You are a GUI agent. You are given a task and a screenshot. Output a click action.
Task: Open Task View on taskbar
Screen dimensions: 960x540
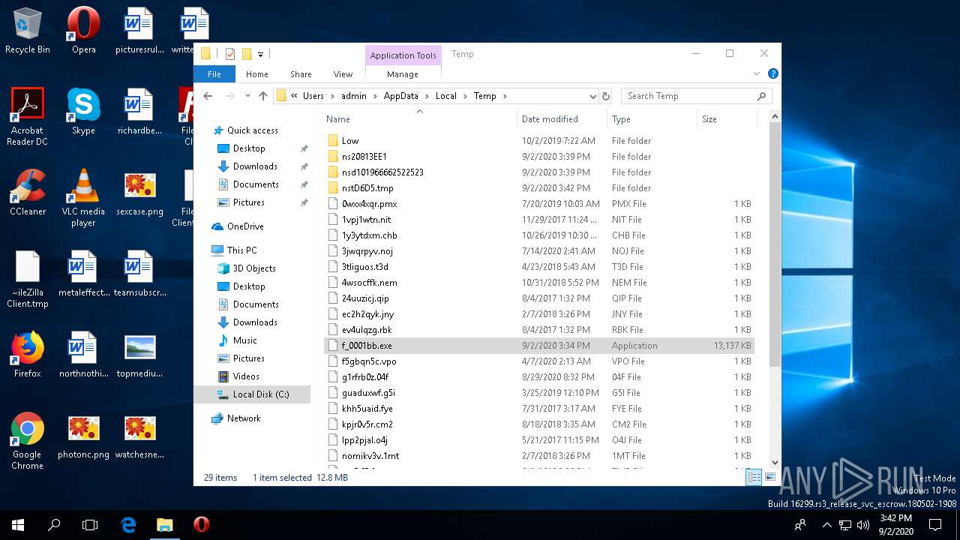point(90,525)
